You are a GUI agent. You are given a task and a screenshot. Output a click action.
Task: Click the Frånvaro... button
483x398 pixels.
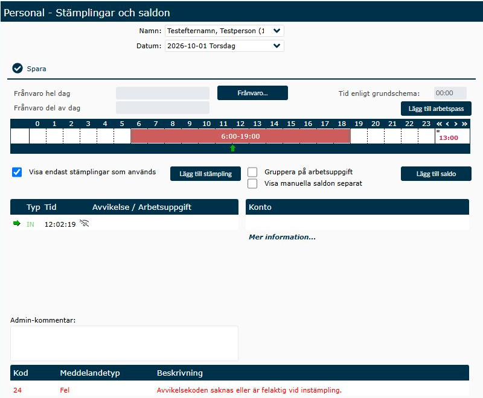pyautogui.click(x=252, y=93)
